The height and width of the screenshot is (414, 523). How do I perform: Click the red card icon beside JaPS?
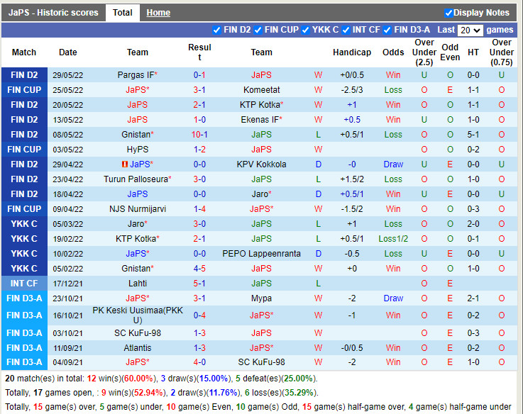click(x=125, y=164)
